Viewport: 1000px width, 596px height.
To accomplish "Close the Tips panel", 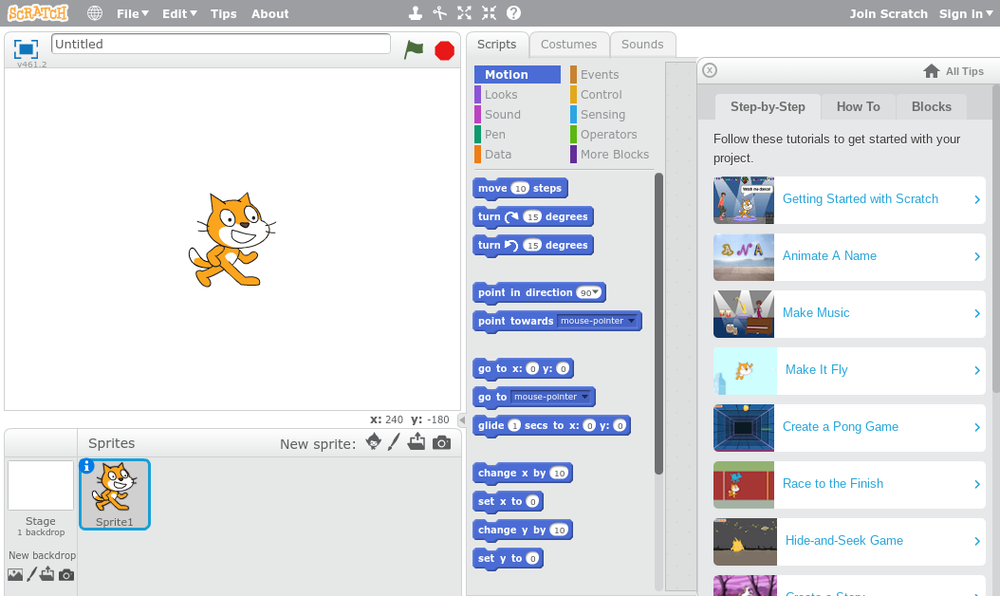I will click(x=710, y=70).
